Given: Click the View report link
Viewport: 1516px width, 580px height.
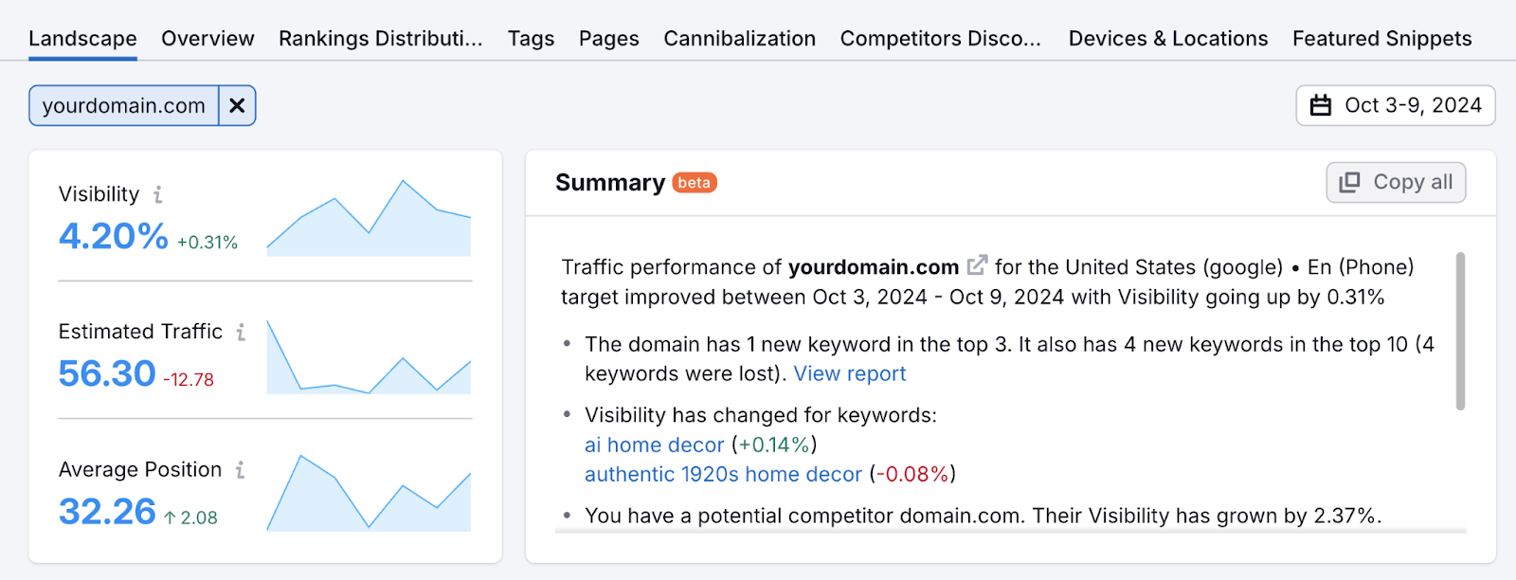Looking at the screenshot, I should (850, 374).
